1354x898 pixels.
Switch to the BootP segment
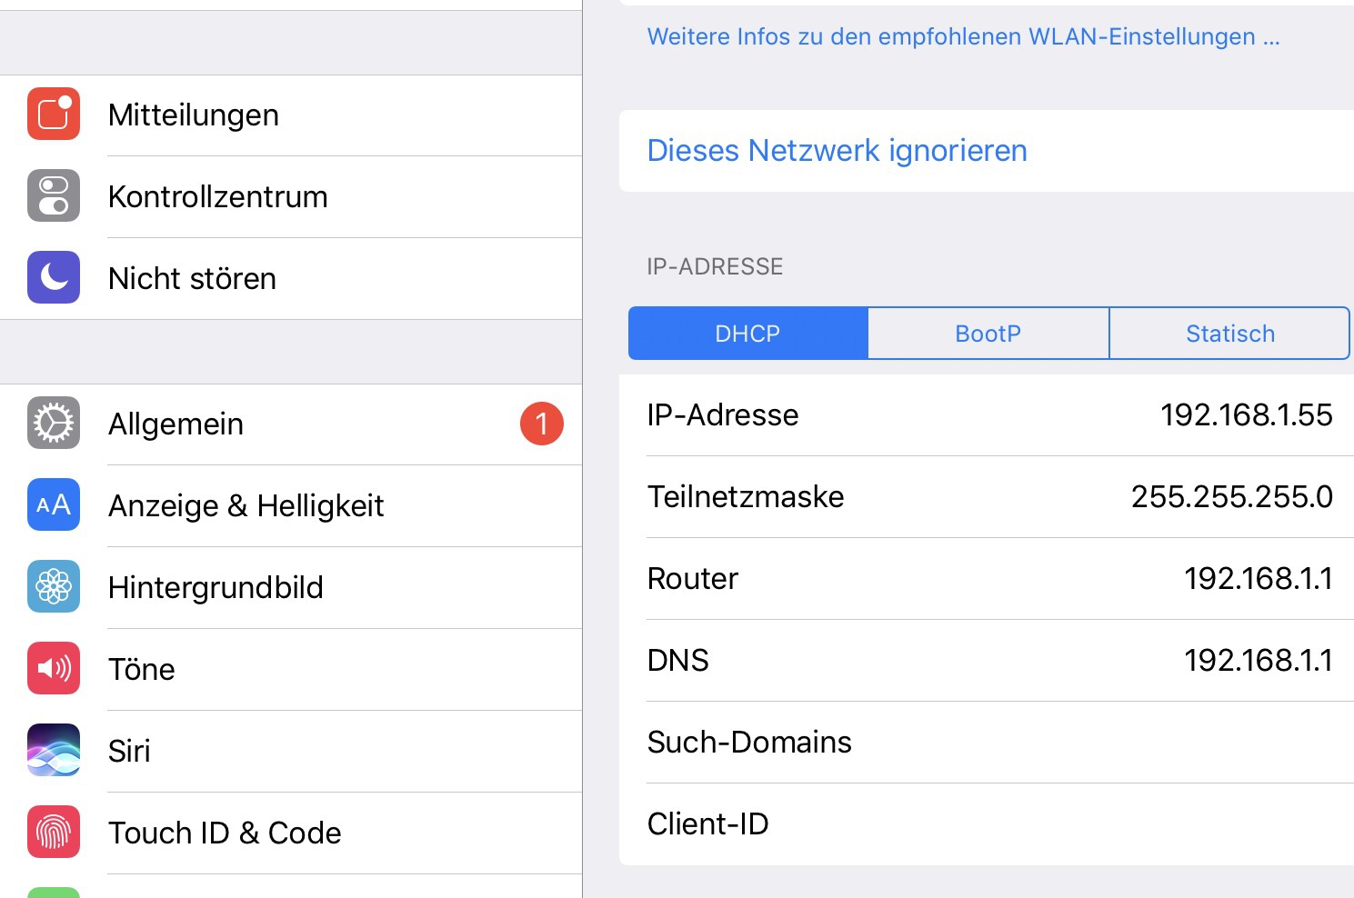coord(988,334)
